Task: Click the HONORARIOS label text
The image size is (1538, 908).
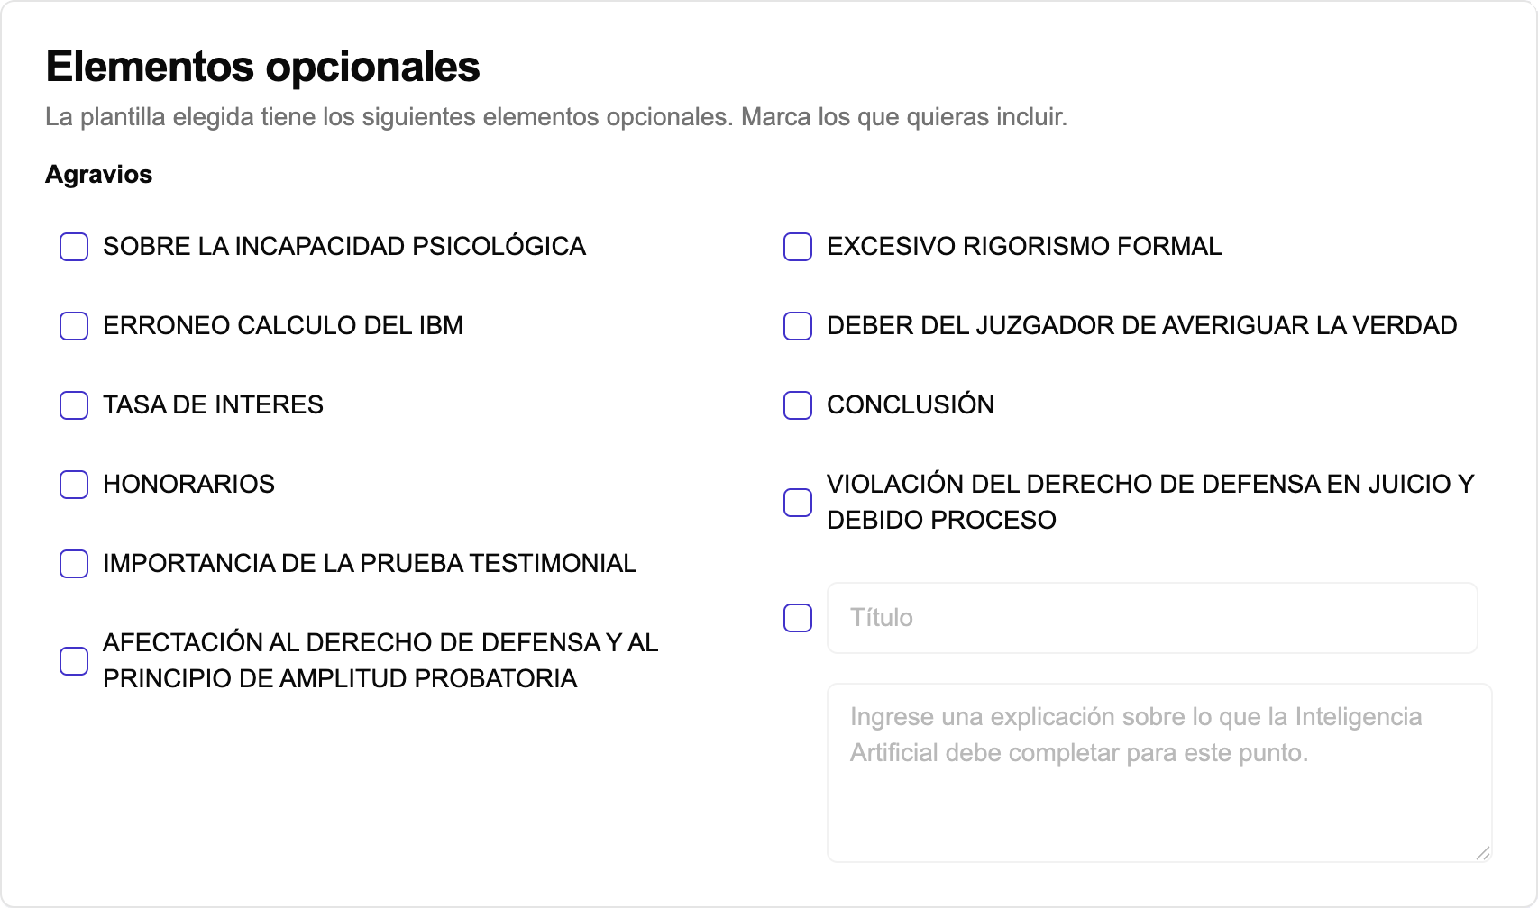Action: coord(188,485)
